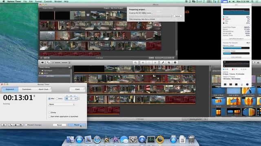Click the copy icon beside settings gear
The height and width of the screenshot is (146, 261).
pos(21,125)
